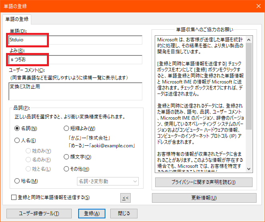Collapse the right panel with << button
265x222 pixels.
(x=125, y=198)
